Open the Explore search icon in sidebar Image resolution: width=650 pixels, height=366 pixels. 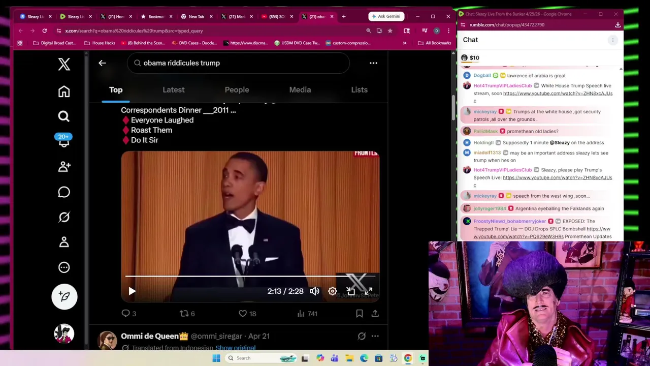coord(63,116)
